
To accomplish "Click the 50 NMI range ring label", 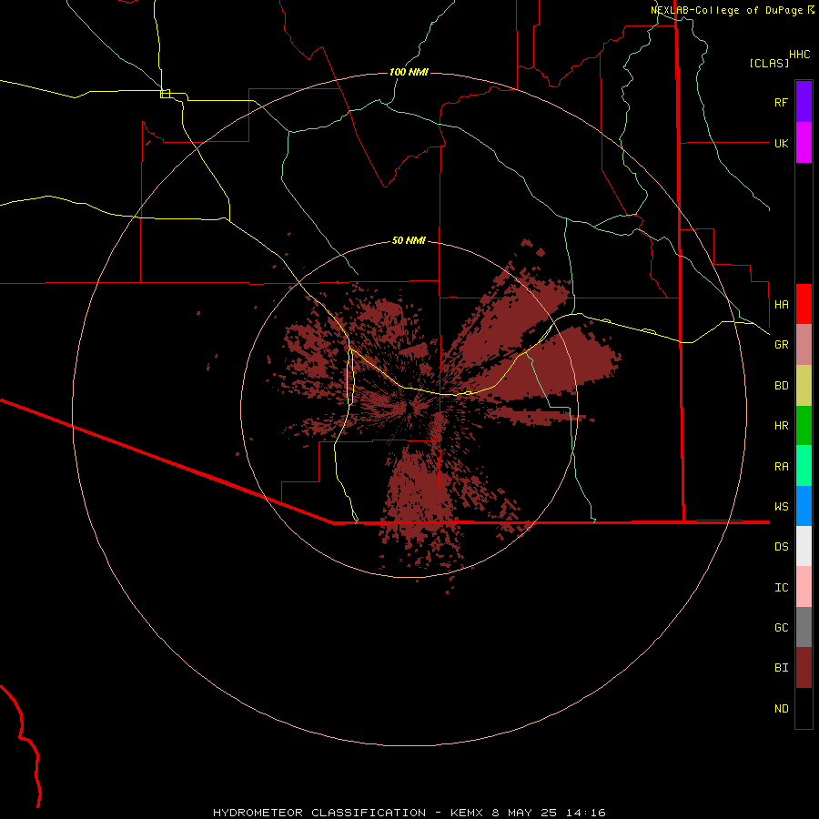I will coord(409,240).
